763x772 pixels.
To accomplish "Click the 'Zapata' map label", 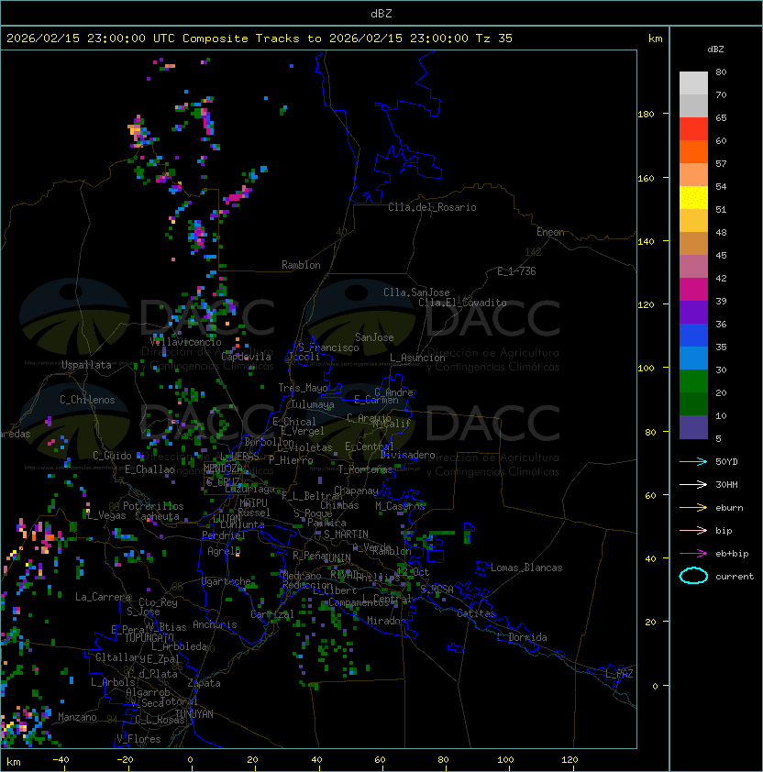I will tap(204, 683).
